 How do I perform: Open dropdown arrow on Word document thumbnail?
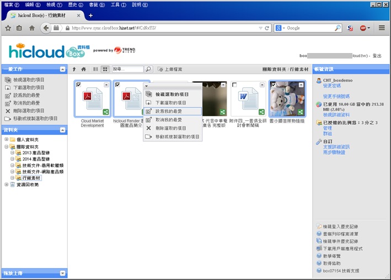pyautogui.click(x=262, y=85)
